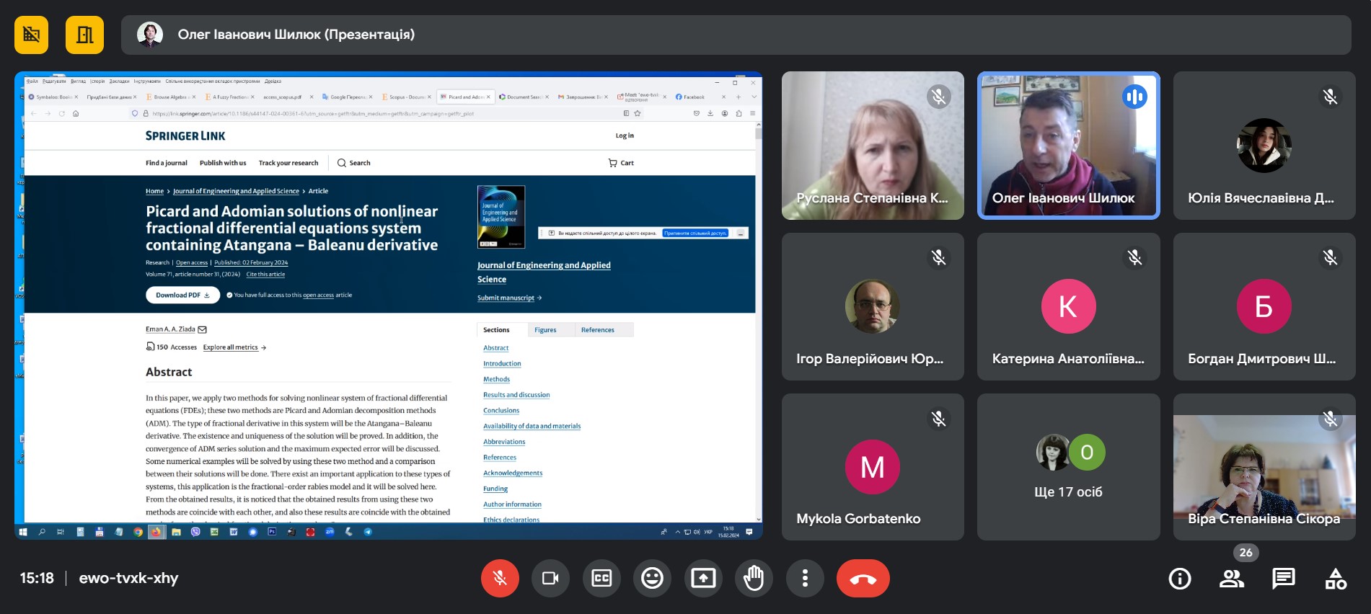Open Track your research menu

pos(288,163)
